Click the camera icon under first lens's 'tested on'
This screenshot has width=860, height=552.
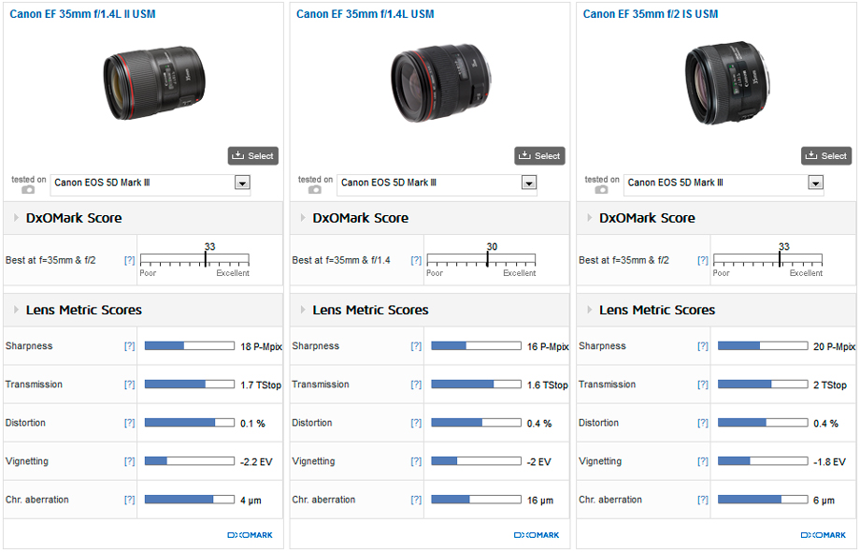pyautogui.click(x=28, y=189)
